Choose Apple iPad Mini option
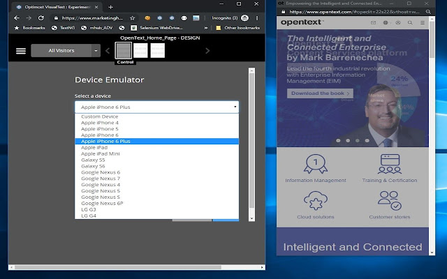 tap(156, 153)
